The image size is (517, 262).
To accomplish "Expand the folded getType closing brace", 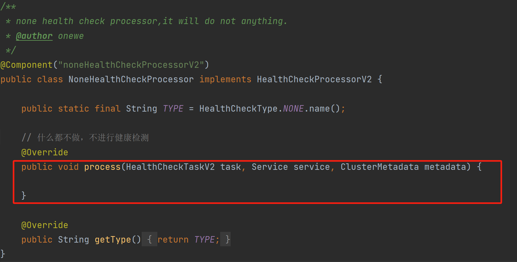I will [x=227, y=239].
